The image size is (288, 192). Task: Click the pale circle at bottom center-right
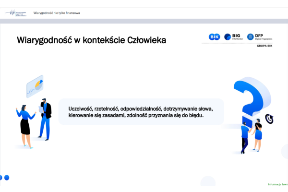coord(208,181)
